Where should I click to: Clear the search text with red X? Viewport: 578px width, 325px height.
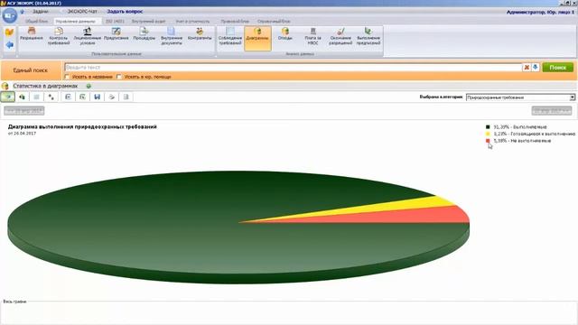point(527,68)
